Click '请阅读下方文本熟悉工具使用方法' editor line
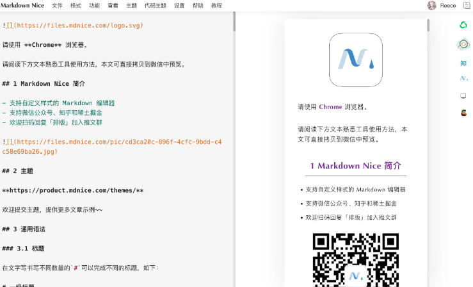Image resolution: width=473 pixels, height=287 pixels. point(94,64)
